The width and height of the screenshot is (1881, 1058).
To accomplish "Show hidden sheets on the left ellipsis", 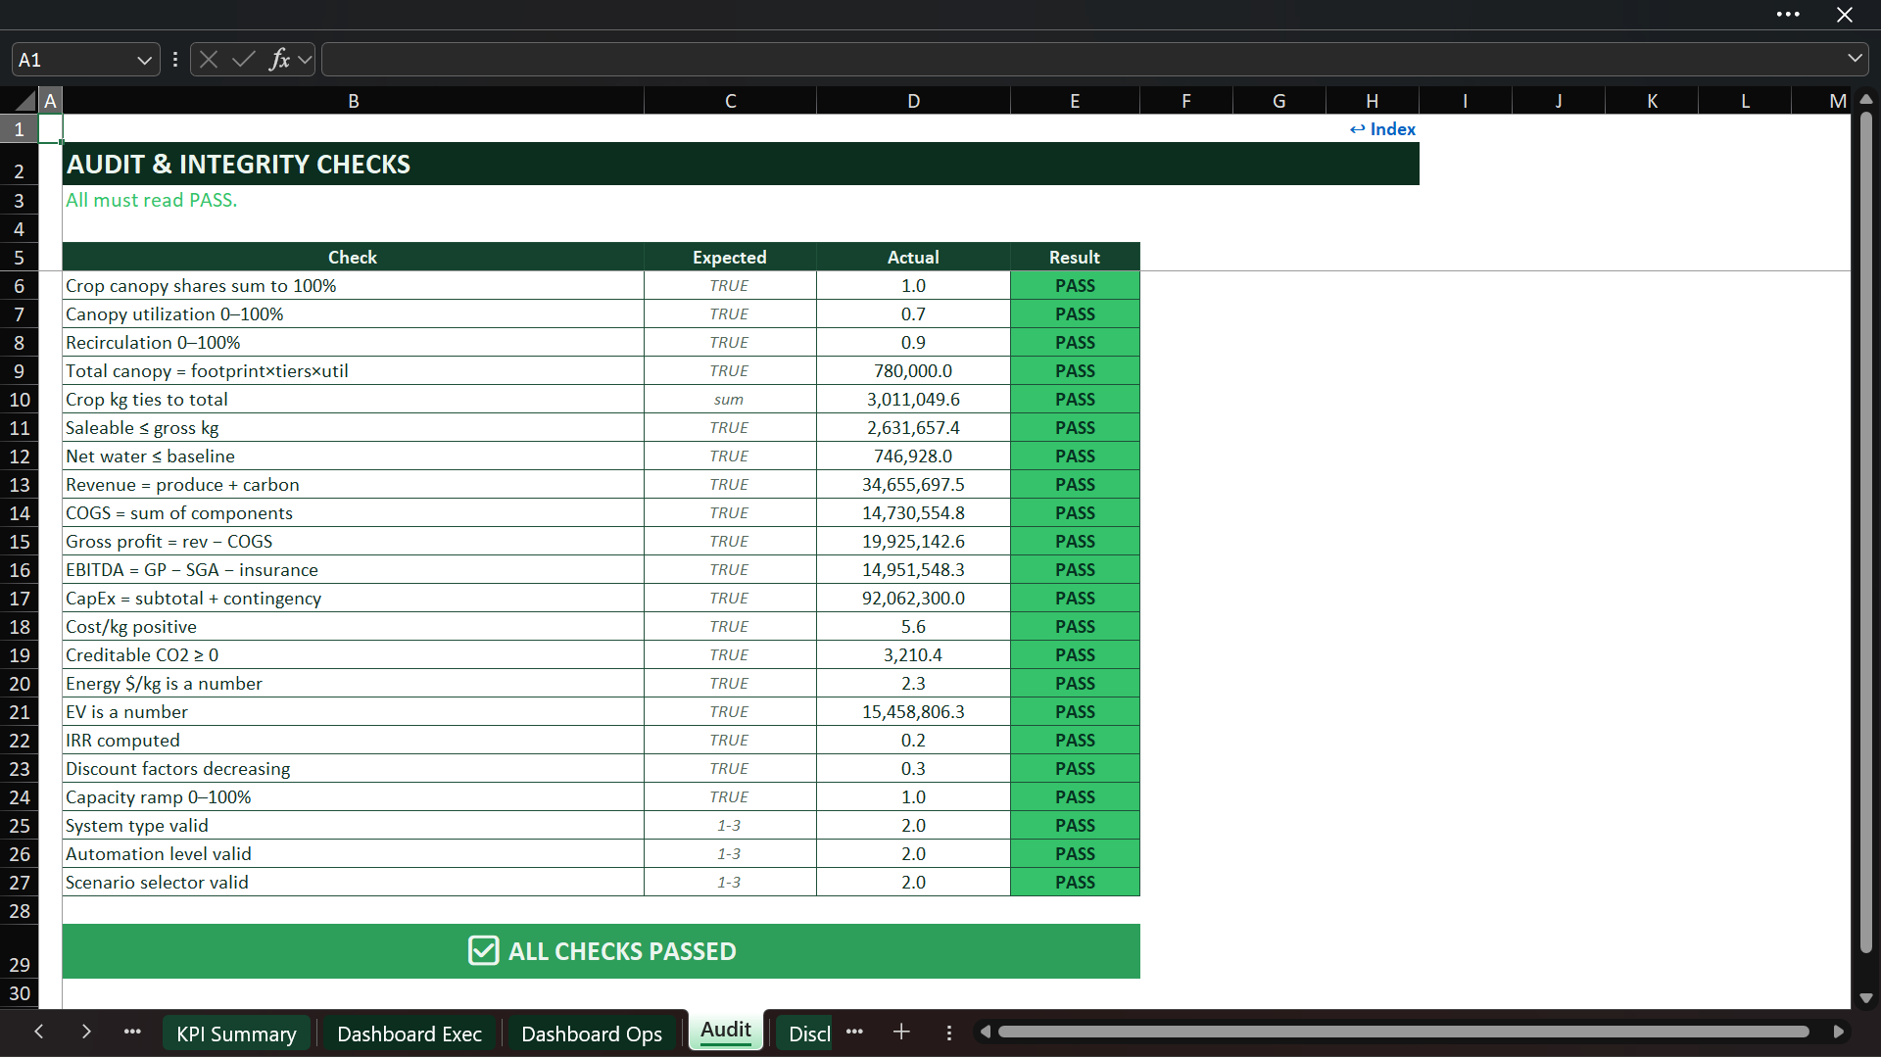I will 132,1032.
